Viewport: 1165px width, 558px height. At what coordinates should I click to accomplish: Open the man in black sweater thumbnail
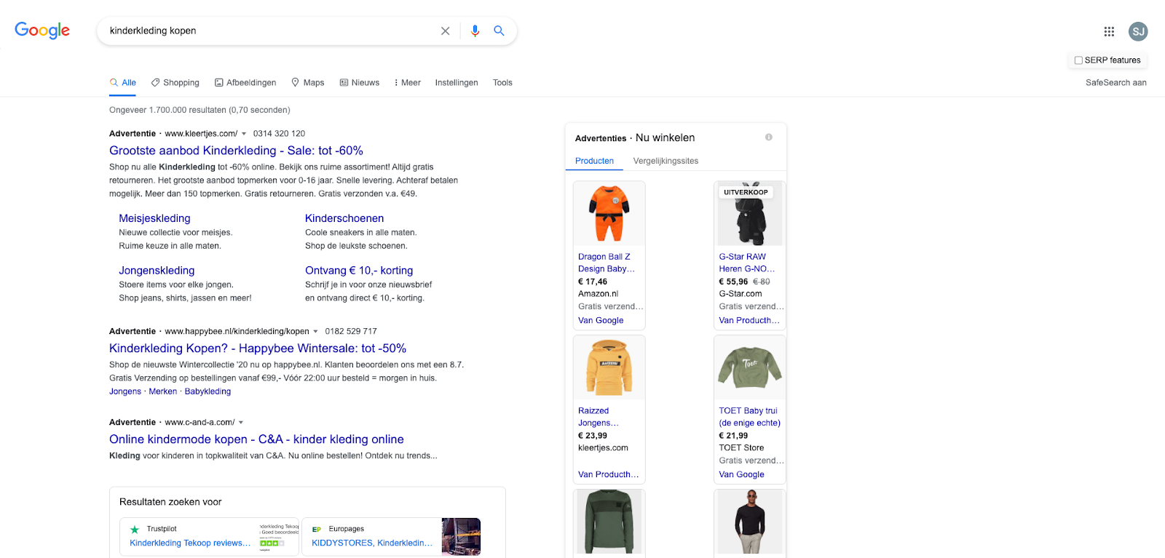750,522
